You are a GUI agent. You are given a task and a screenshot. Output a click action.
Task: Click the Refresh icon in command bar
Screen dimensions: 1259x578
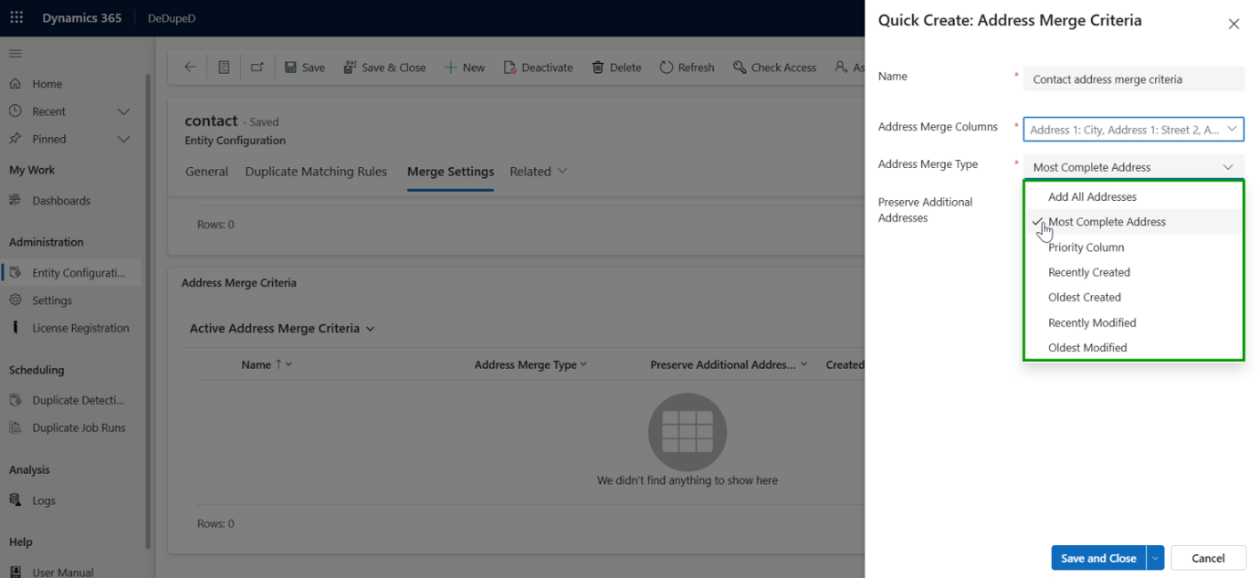(666, 68)
